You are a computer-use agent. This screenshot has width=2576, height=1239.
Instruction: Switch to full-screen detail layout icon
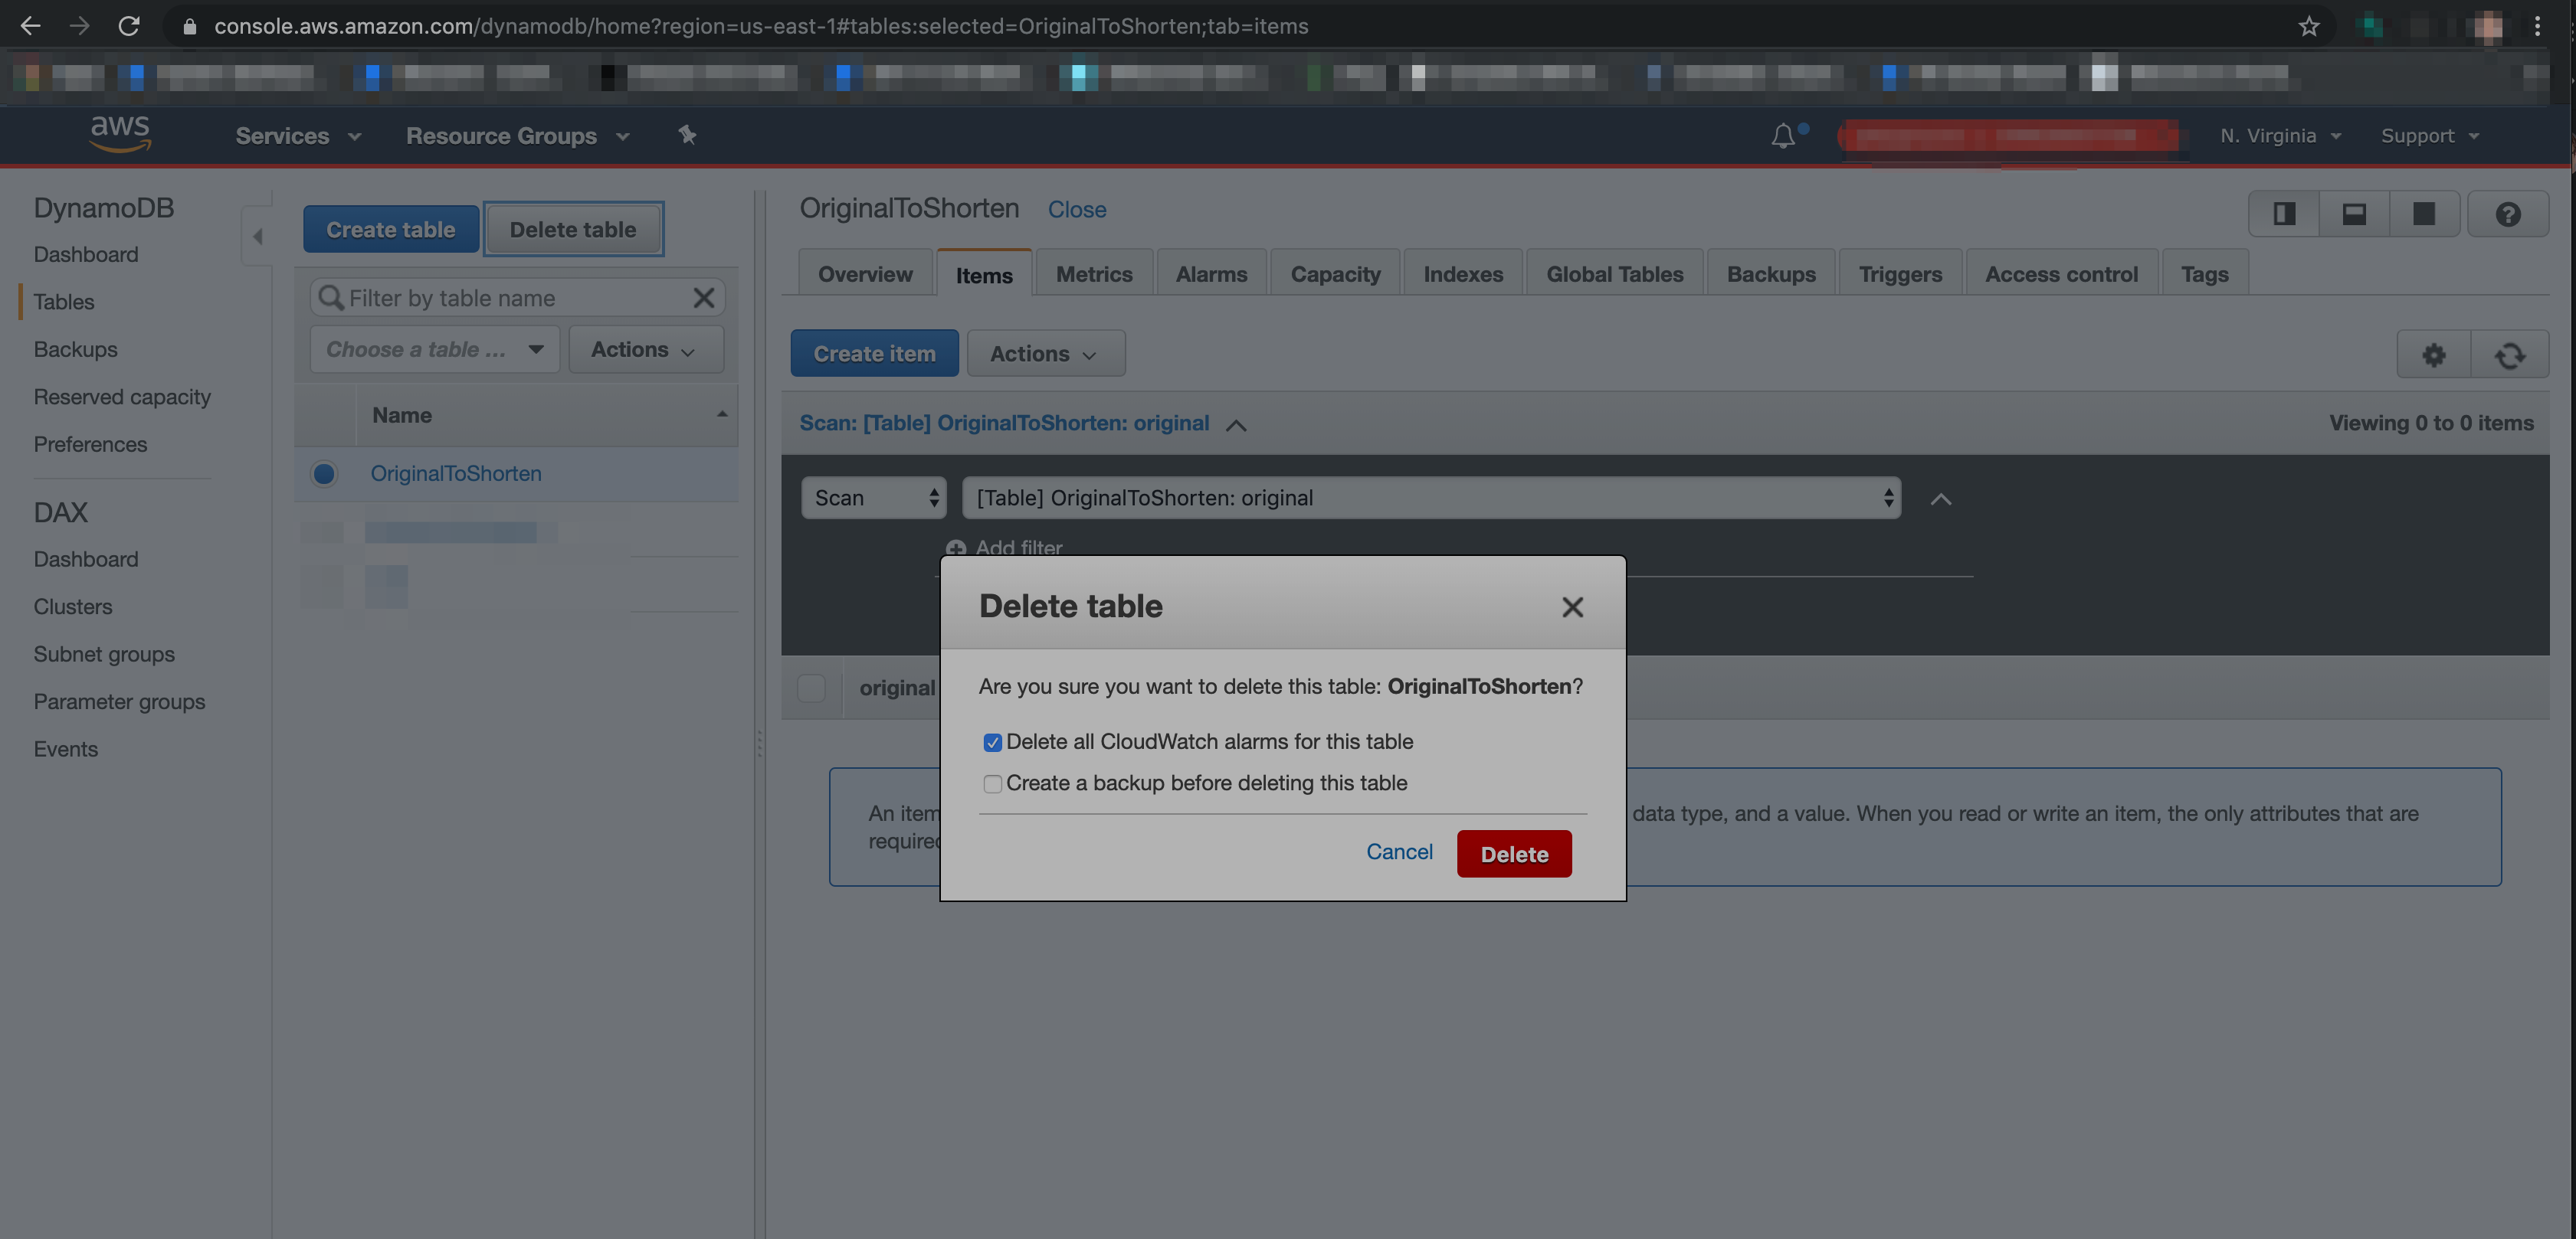(x=2424, y=213)
